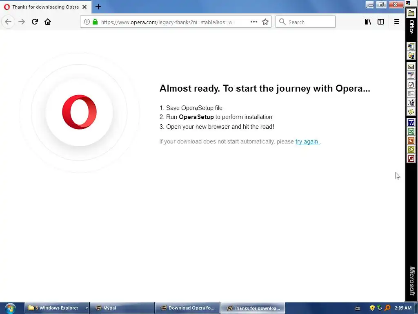The width and height of the screenshot is (418, 314).
Task: Open the browser hamburger menu
Action: coord(397,22)
